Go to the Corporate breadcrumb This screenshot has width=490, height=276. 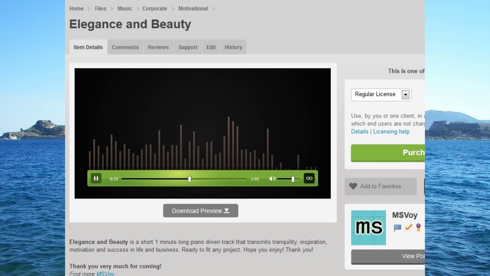click(x=155, y=8)
